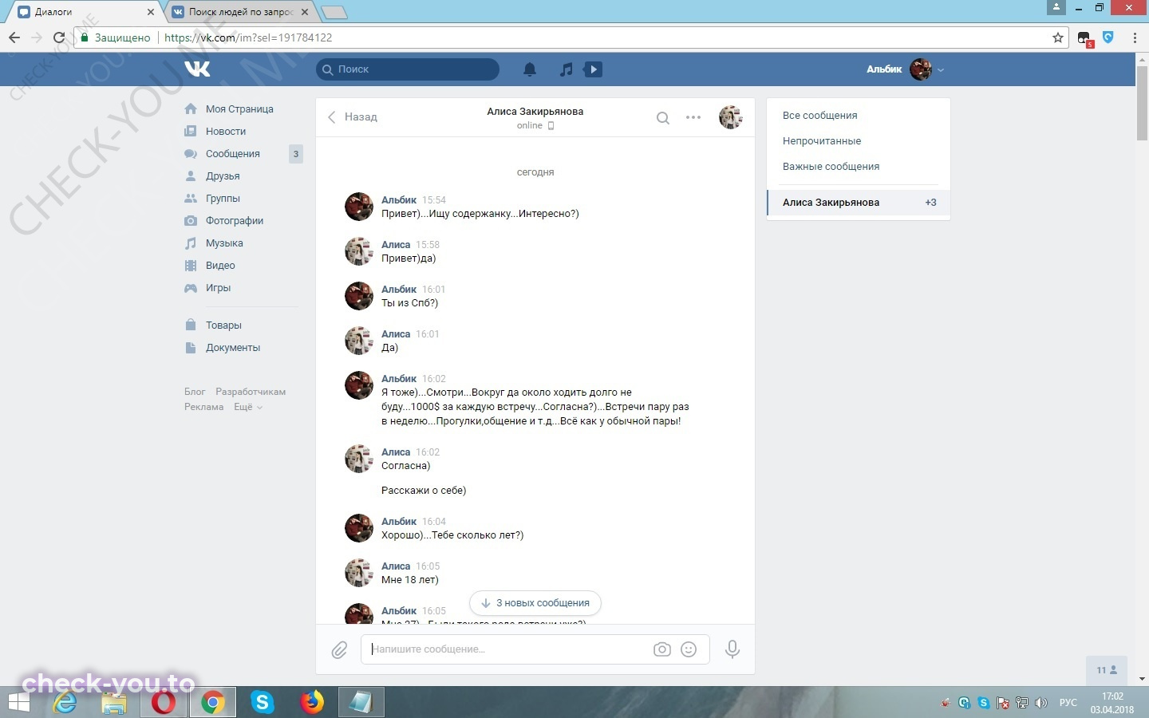Click the browser address bar URL
The image size is (1149, 718).
coord(248,37)
